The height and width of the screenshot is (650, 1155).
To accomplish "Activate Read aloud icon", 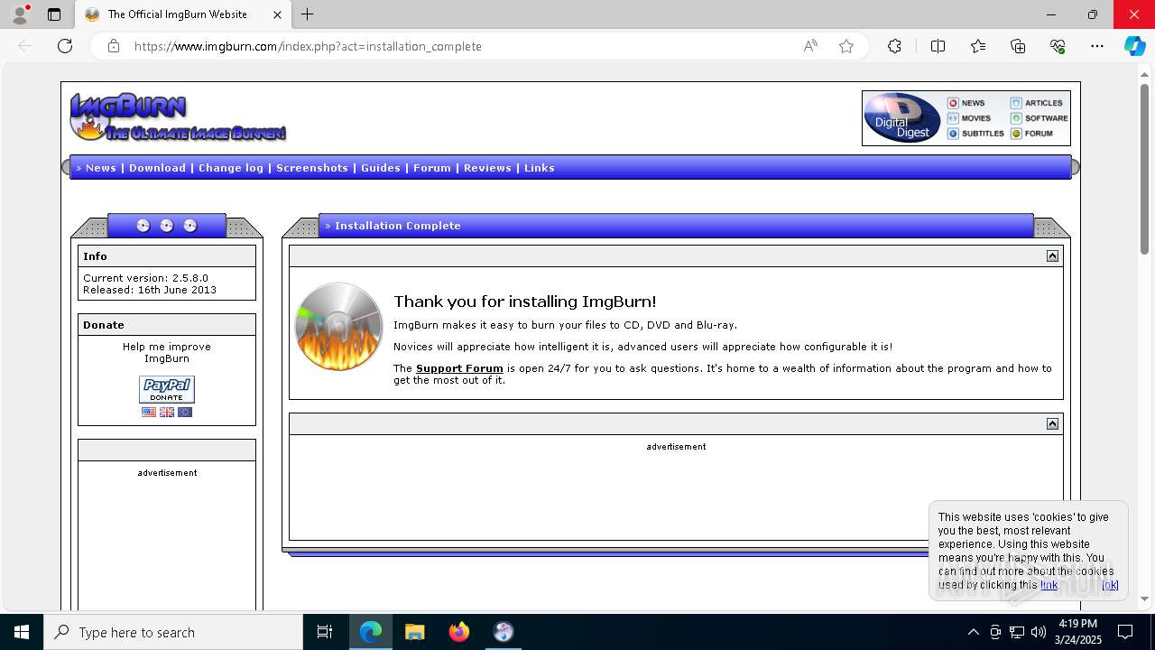I will (810, 46).
